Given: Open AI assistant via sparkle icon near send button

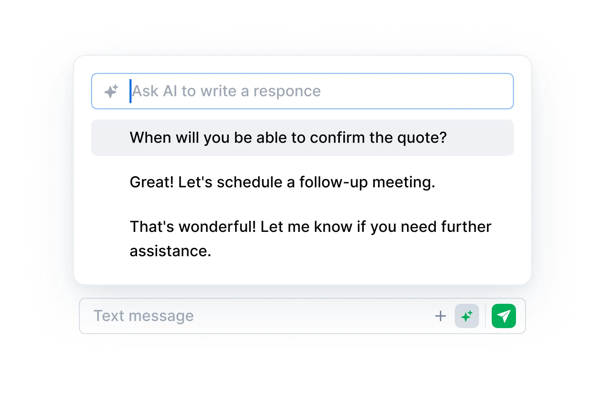Looking at the screenshot, I should point(467,316).
